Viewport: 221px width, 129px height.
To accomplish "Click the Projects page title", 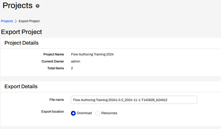I will [x=17, y=5].
